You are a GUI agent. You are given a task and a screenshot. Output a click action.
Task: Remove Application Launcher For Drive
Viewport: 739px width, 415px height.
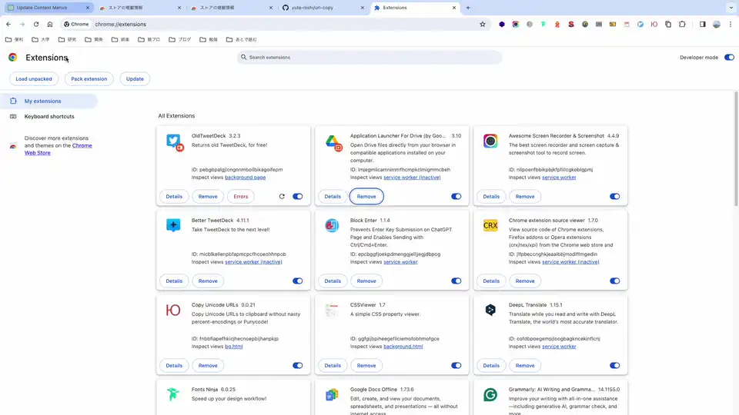366,197
